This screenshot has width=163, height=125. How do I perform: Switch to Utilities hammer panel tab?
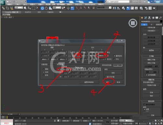(x=160, y=18)
